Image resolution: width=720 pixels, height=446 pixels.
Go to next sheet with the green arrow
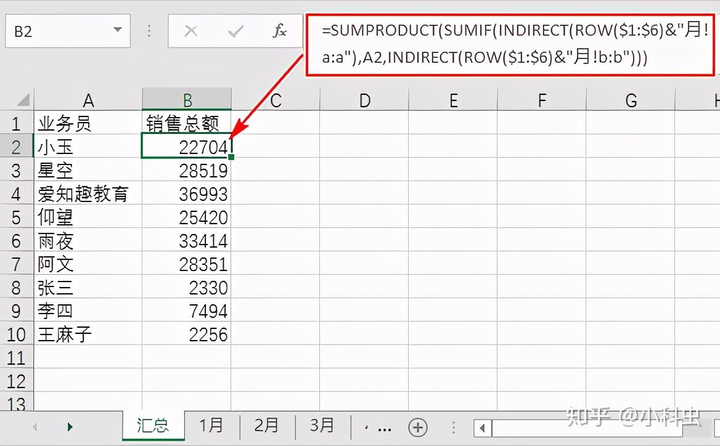click(70, 427)
